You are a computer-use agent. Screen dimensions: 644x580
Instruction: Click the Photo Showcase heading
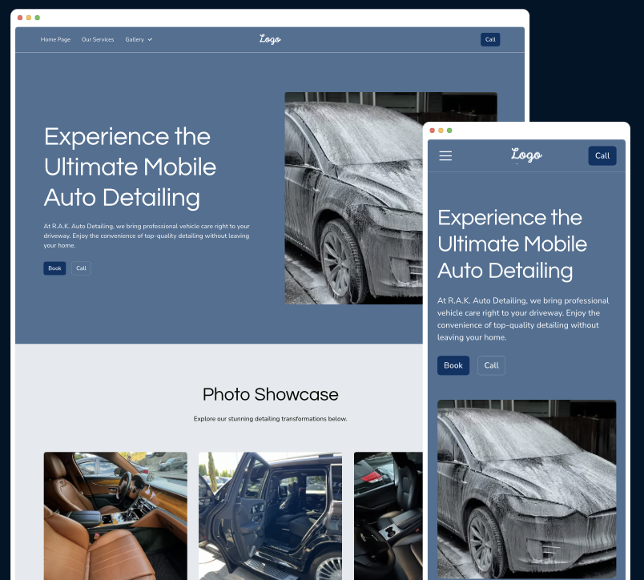pyautogui.click(x=270, y=394)
